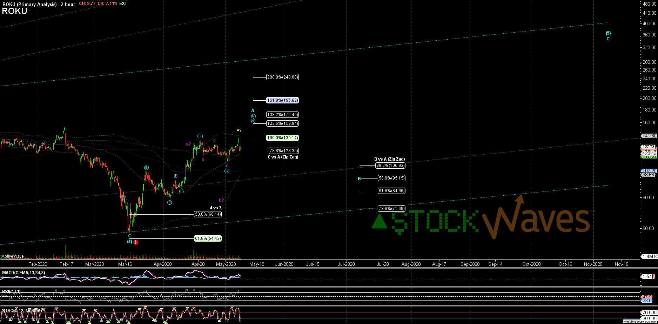The height and width of the screenshot is (324, 658).
Task: Click the 102.20 price tag on the axis
Action: click(x=649, y=171)
